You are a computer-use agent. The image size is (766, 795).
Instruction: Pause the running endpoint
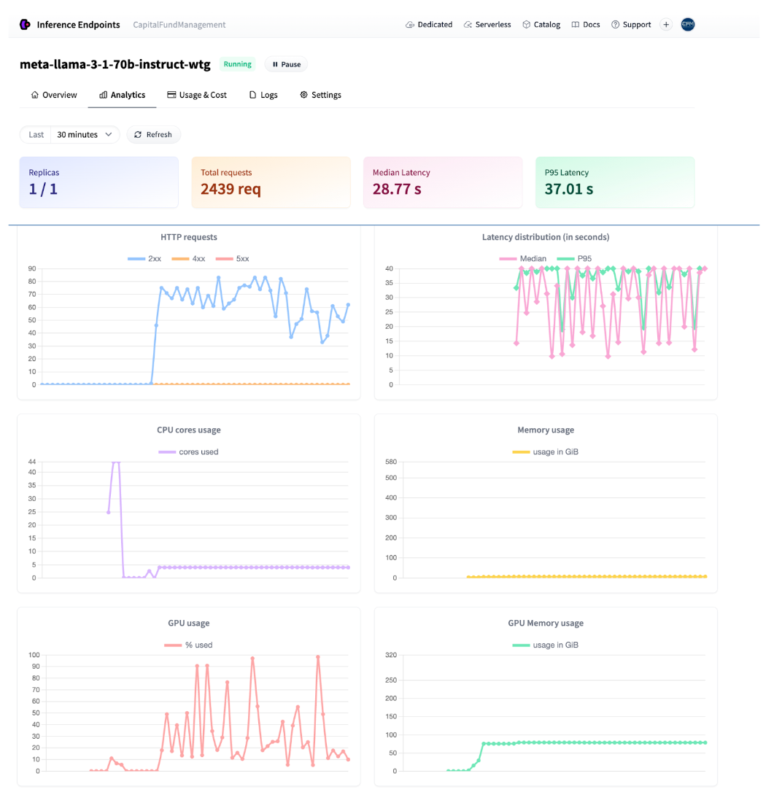286,64
